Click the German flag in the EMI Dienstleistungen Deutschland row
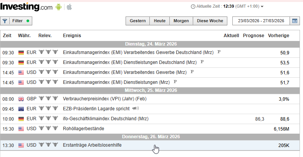 [21, 62]
